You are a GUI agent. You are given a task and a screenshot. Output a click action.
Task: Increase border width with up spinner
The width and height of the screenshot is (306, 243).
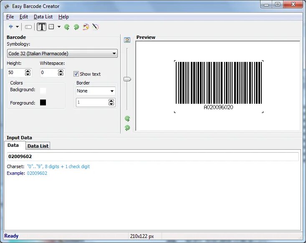111,101
